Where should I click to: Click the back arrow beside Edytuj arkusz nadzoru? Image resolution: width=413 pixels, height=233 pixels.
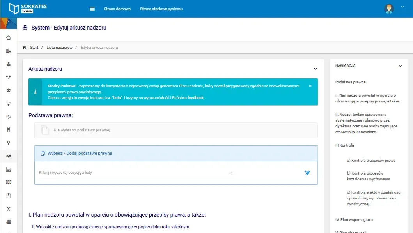(24, 28)
